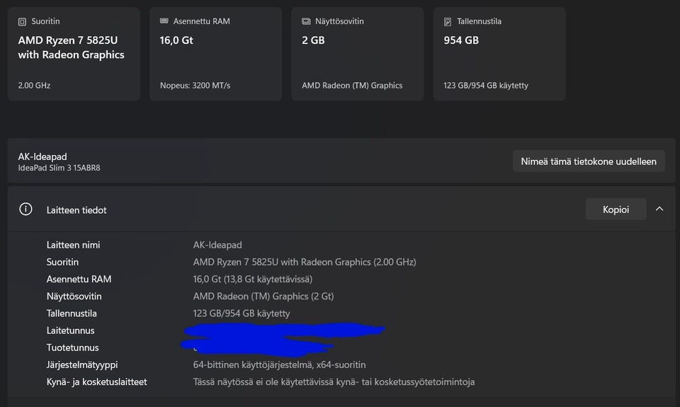This screenshot has width=680, height=407.
Task: Click the Asennettu RAM row label in details
Action: pyautogui.click(x=79, y=279)
